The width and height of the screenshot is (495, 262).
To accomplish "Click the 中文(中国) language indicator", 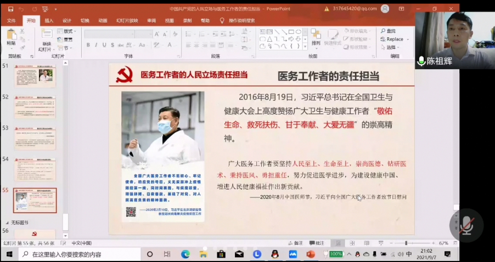I will [x=81, y=243].
